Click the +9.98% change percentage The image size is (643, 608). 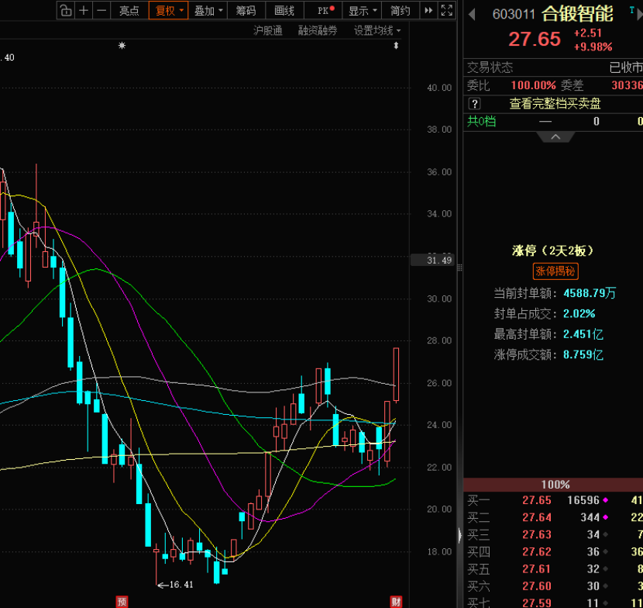[x=593, y=47]
